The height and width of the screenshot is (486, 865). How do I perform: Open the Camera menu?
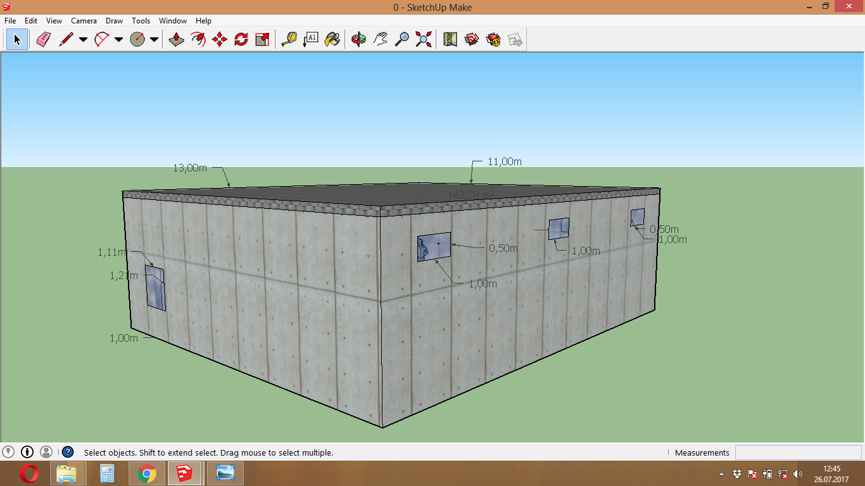[x=84, y=21]
